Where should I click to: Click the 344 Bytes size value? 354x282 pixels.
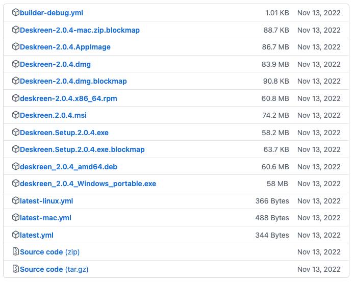(272, 235)
